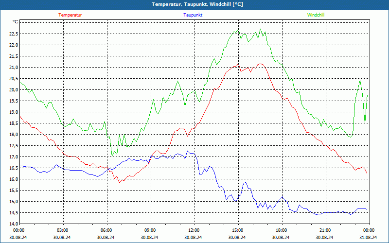Click the 16,5 y-axis value
This screenshot has width=389, height=243.
click(x=14, y=168)
